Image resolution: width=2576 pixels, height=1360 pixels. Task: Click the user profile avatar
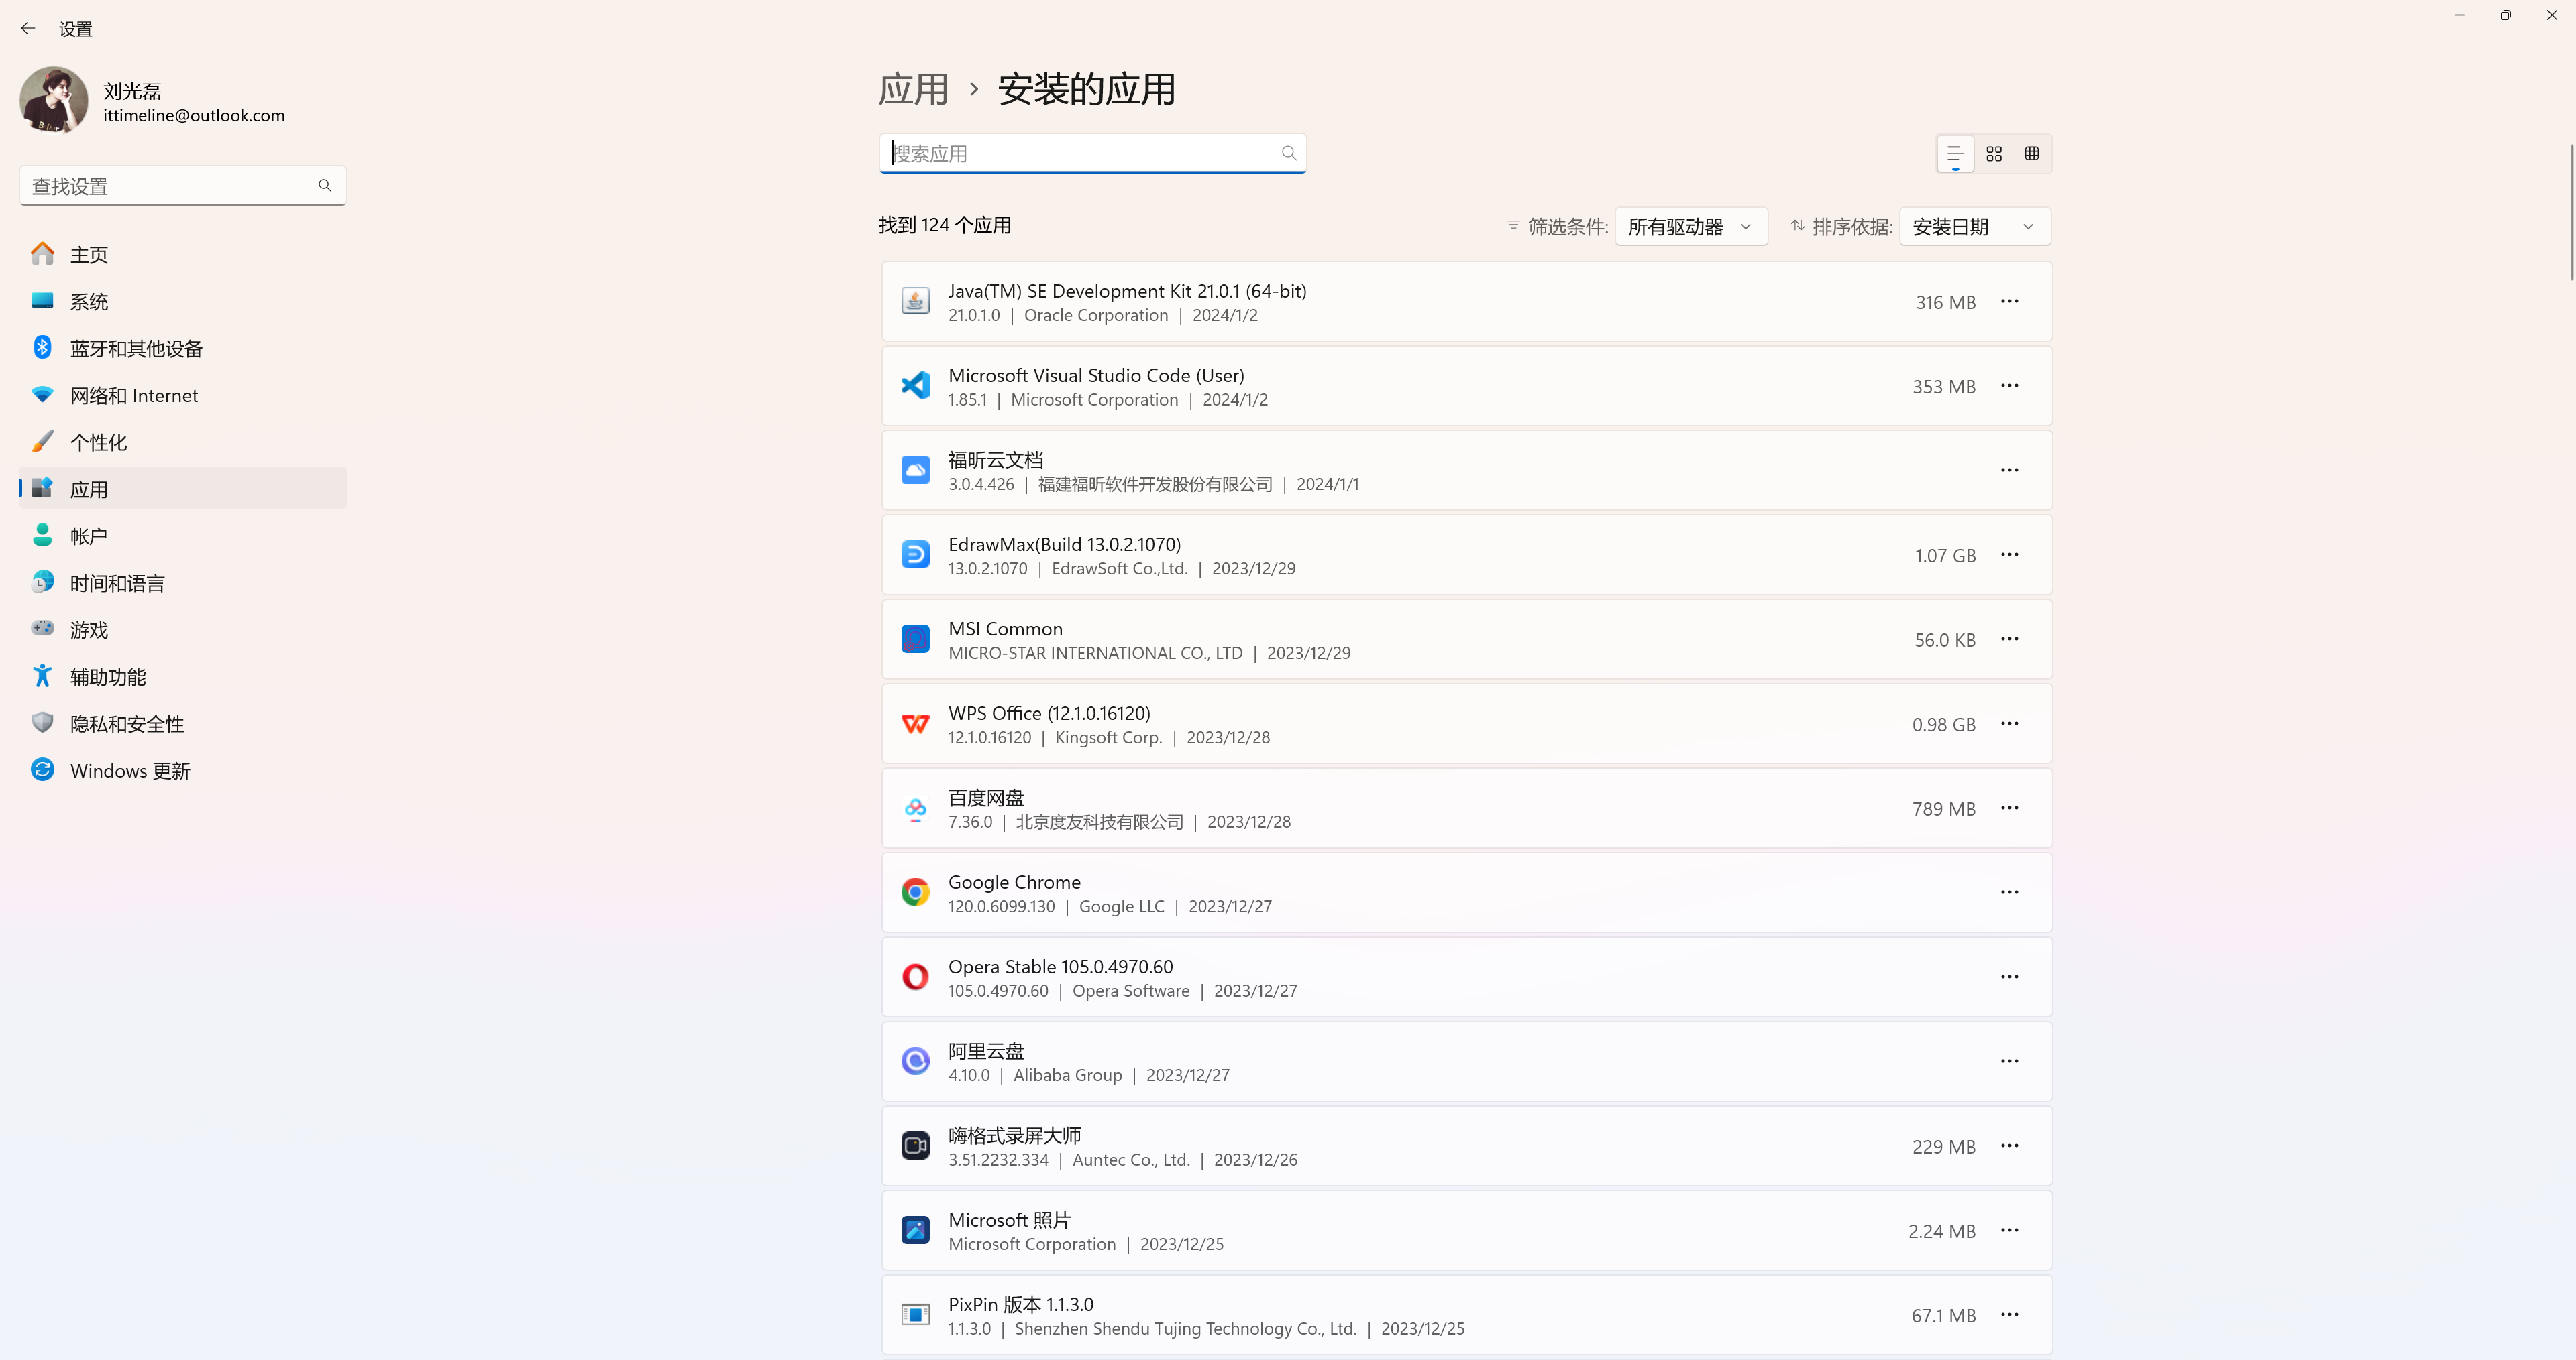[x=54, y=100]
